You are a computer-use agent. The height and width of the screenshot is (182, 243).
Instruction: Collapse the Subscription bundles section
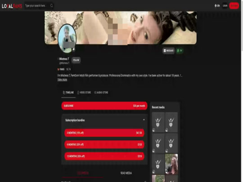pos(144,120)
